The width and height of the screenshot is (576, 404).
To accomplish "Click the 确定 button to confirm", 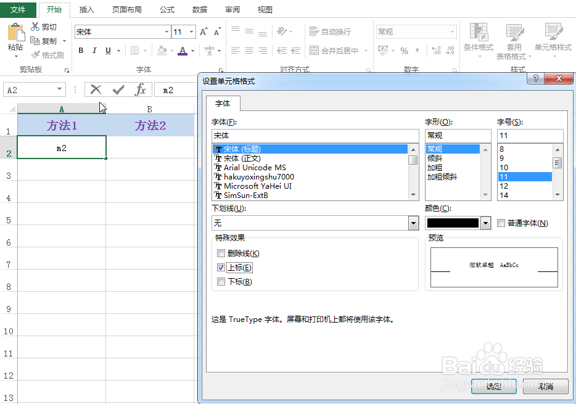I will 493,387.
